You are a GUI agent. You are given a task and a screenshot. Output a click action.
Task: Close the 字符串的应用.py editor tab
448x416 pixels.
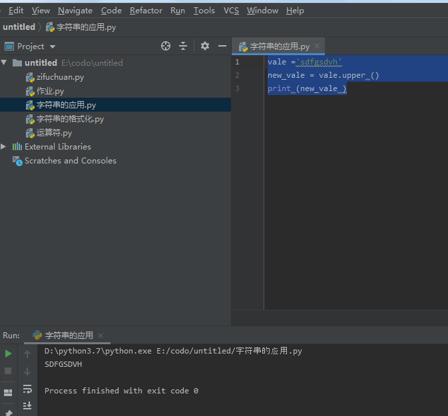[x=317, y=46]
